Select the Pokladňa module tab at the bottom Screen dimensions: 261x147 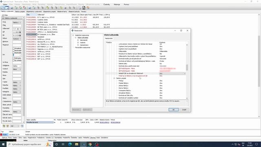[x=86, y=138]
